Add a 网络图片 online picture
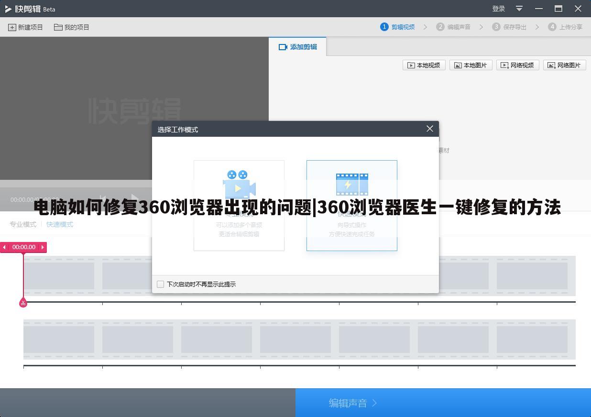 [x=565, y=65]
